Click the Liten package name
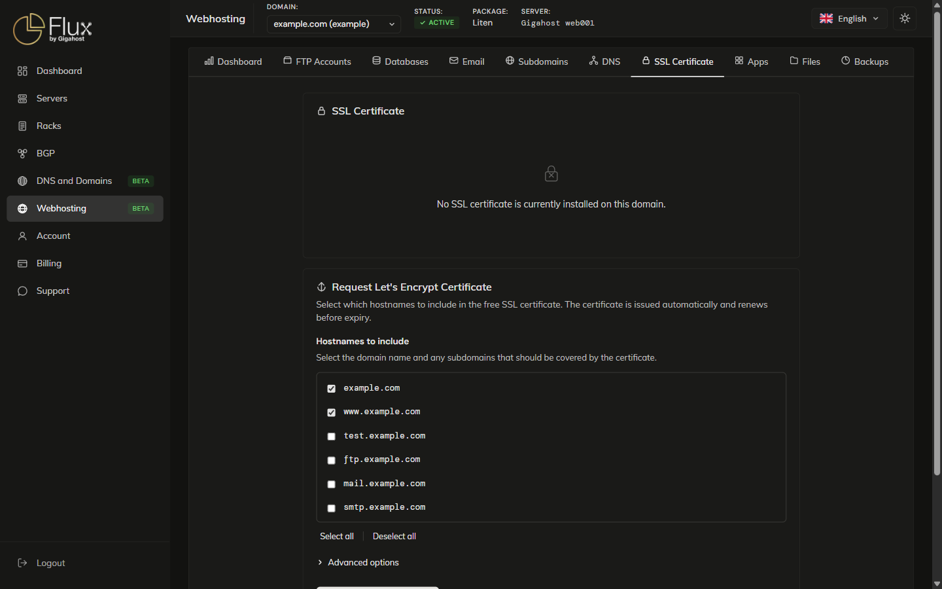 coord(483,23)
